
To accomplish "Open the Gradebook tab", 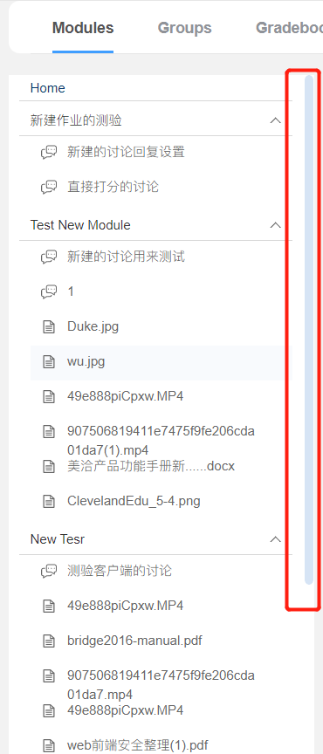I will pyautogui.click(x=289, y=28).
